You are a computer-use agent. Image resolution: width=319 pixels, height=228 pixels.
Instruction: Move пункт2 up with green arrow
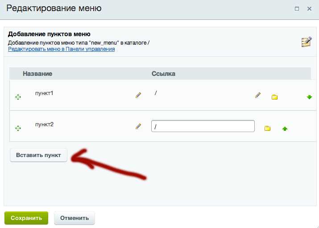coord(285,129)
